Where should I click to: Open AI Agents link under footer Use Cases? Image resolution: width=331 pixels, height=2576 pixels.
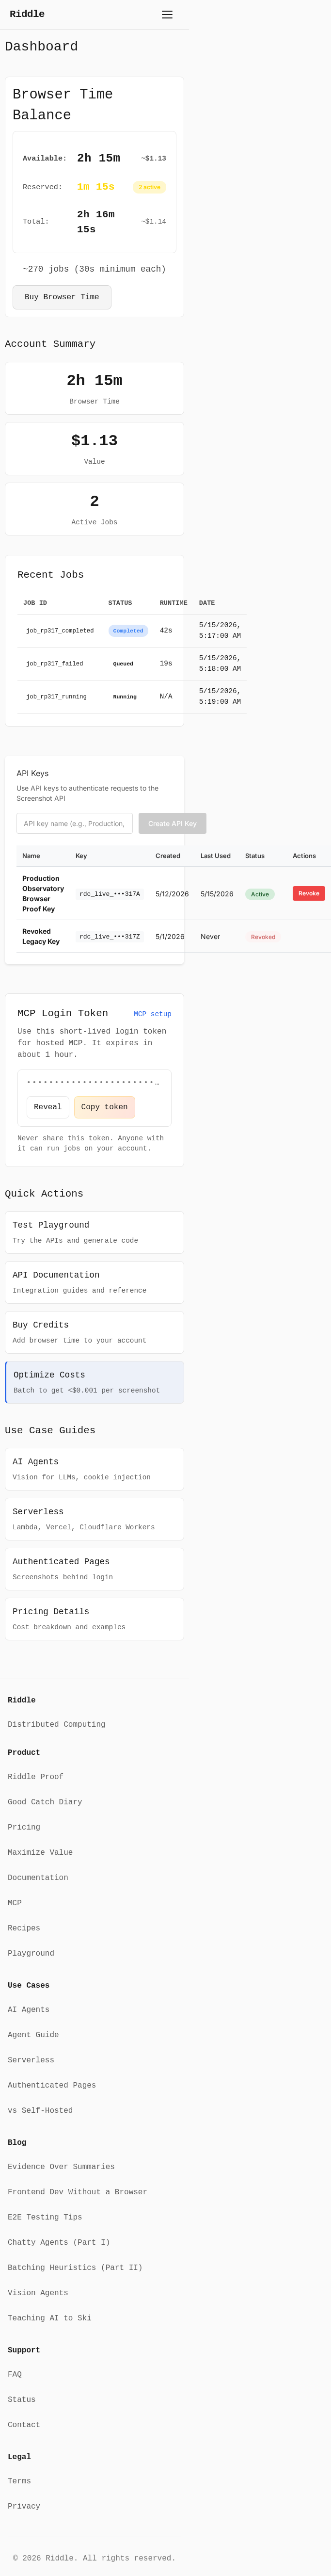[x=29, y=2009]
